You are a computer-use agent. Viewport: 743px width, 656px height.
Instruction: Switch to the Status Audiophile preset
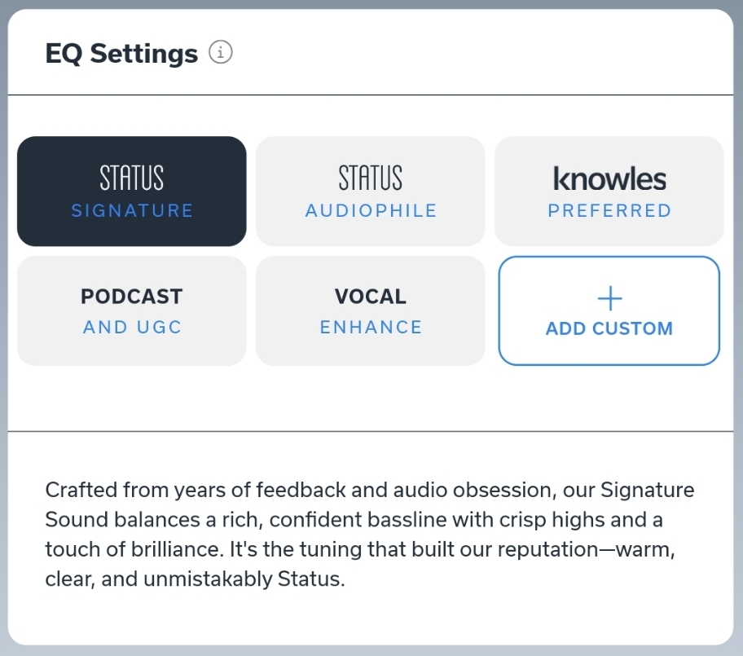click(x=371, y=192)
